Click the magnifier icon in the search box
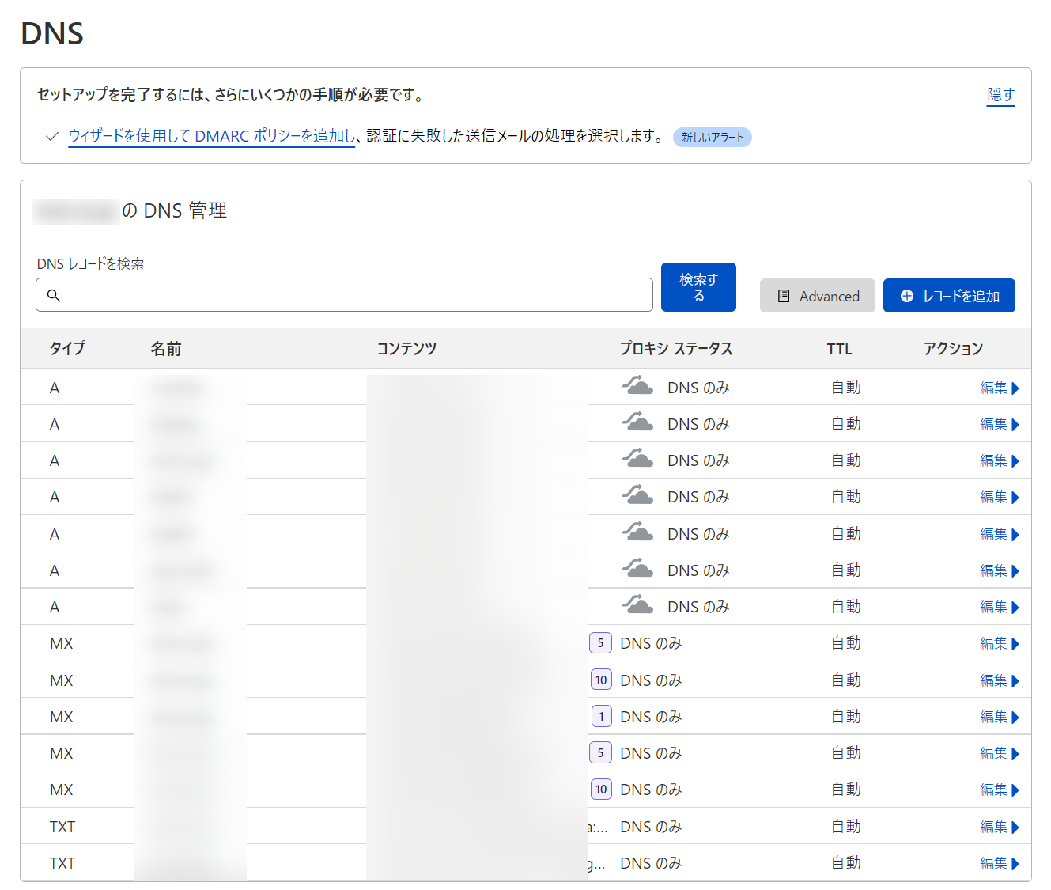Screen dimensions: 1051x890 coord(54,295)
